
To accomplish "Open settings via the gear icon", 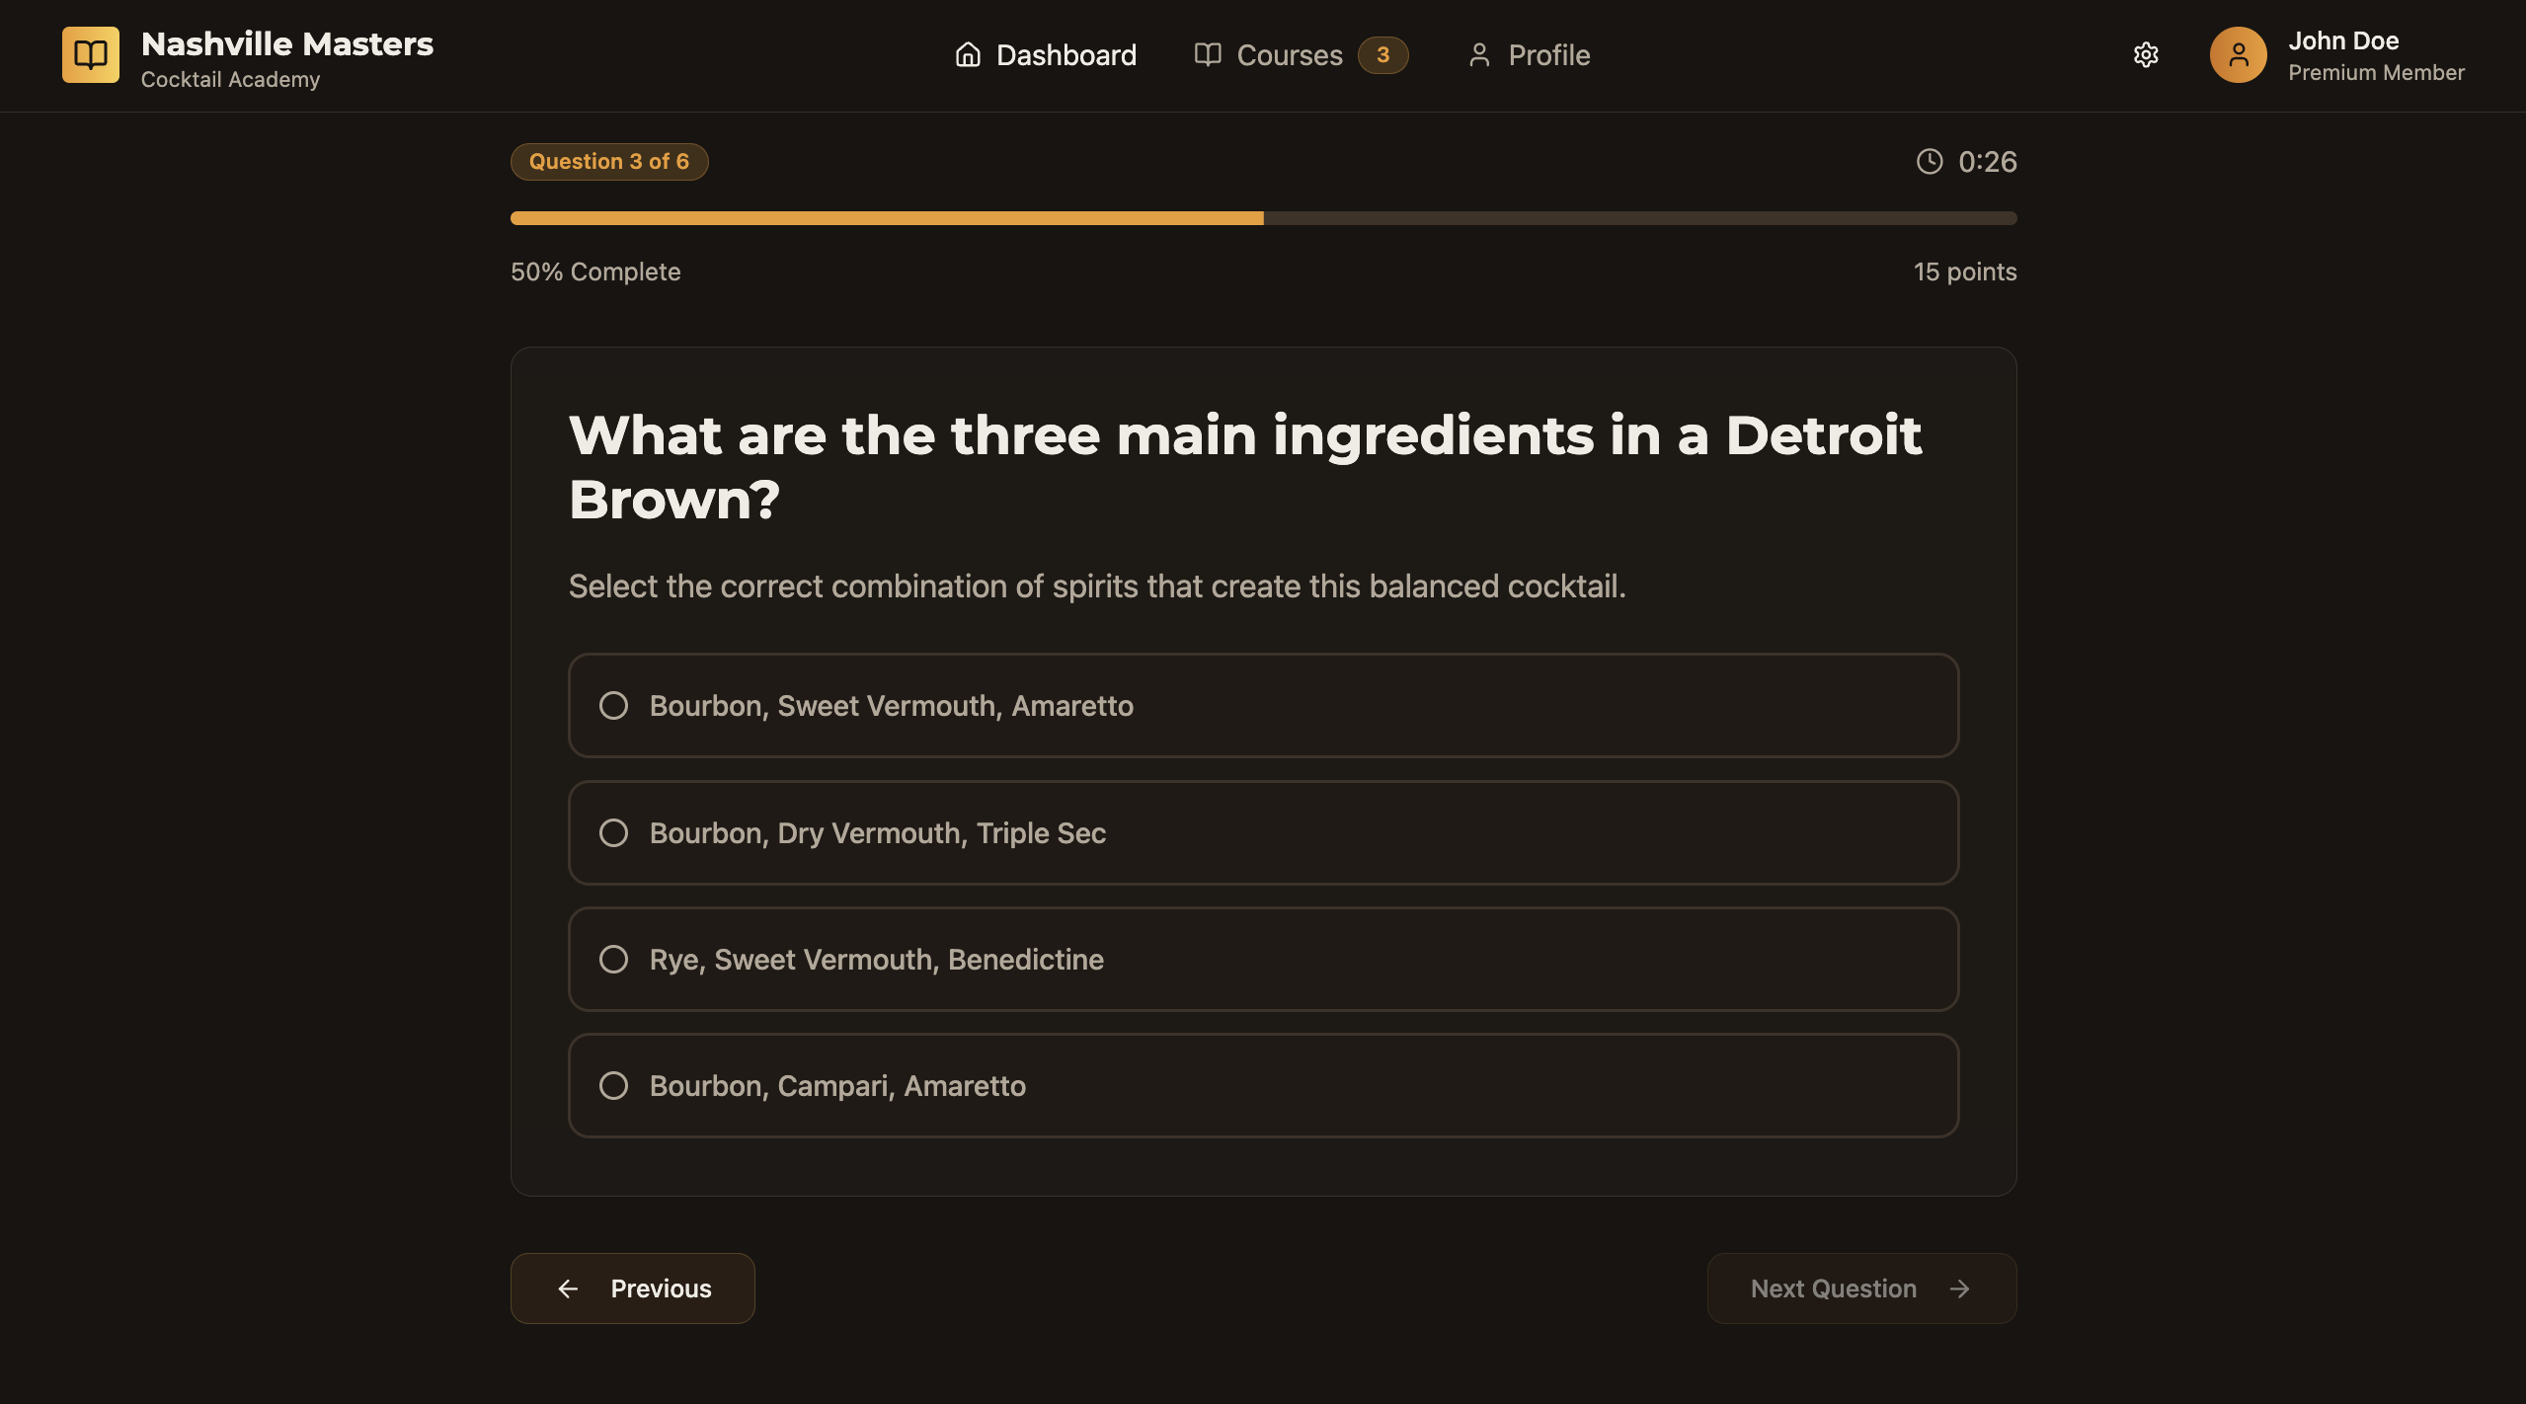I will click(x=2146, y=55).
